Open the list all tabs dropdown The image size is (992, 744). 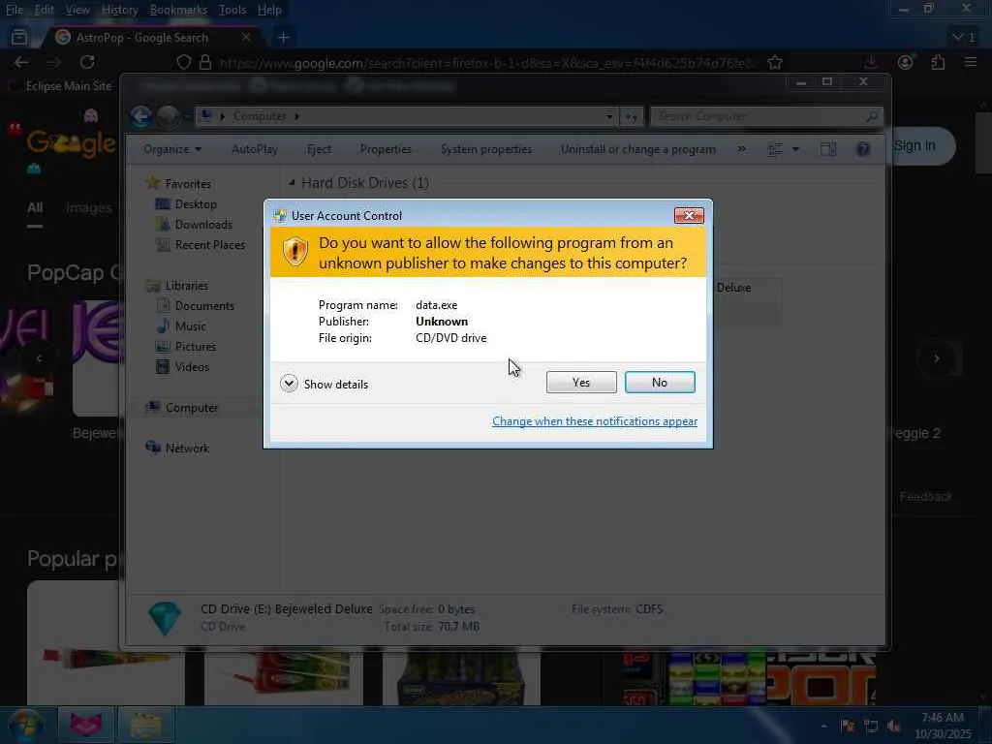[964, 38]
